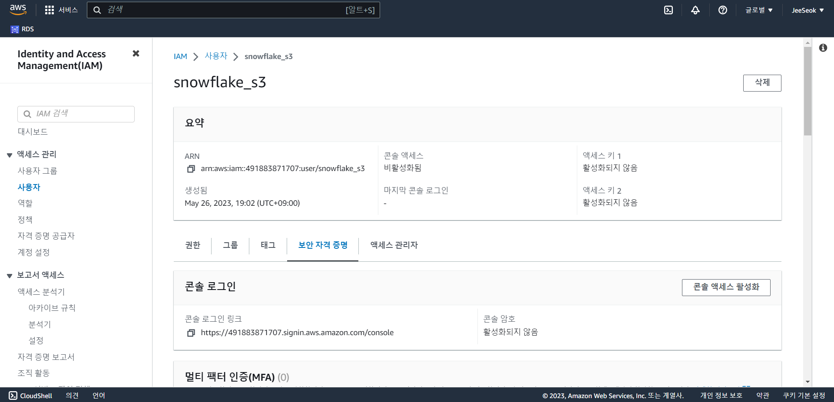Click the 액세스 키 1 label
This screenshot has height=402, width=834.
pyautogui.click(x=602, y=155)
